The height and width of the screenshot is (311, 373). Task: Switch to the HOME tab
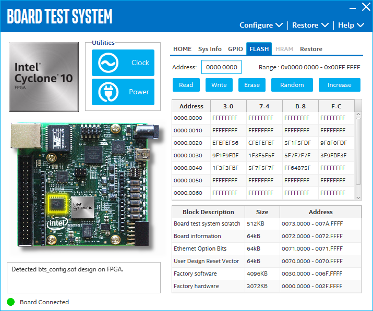point(182,49)
